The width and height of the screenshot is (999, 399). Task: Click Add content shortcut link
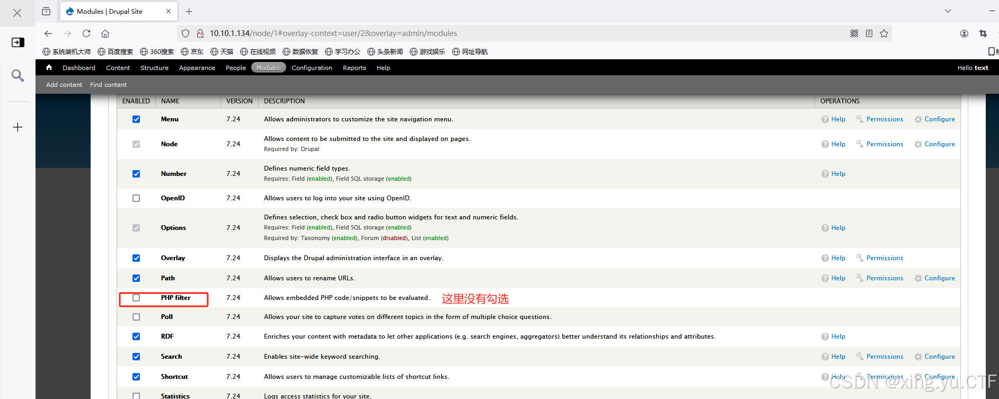pyautogui.click(x=64, y=85)
